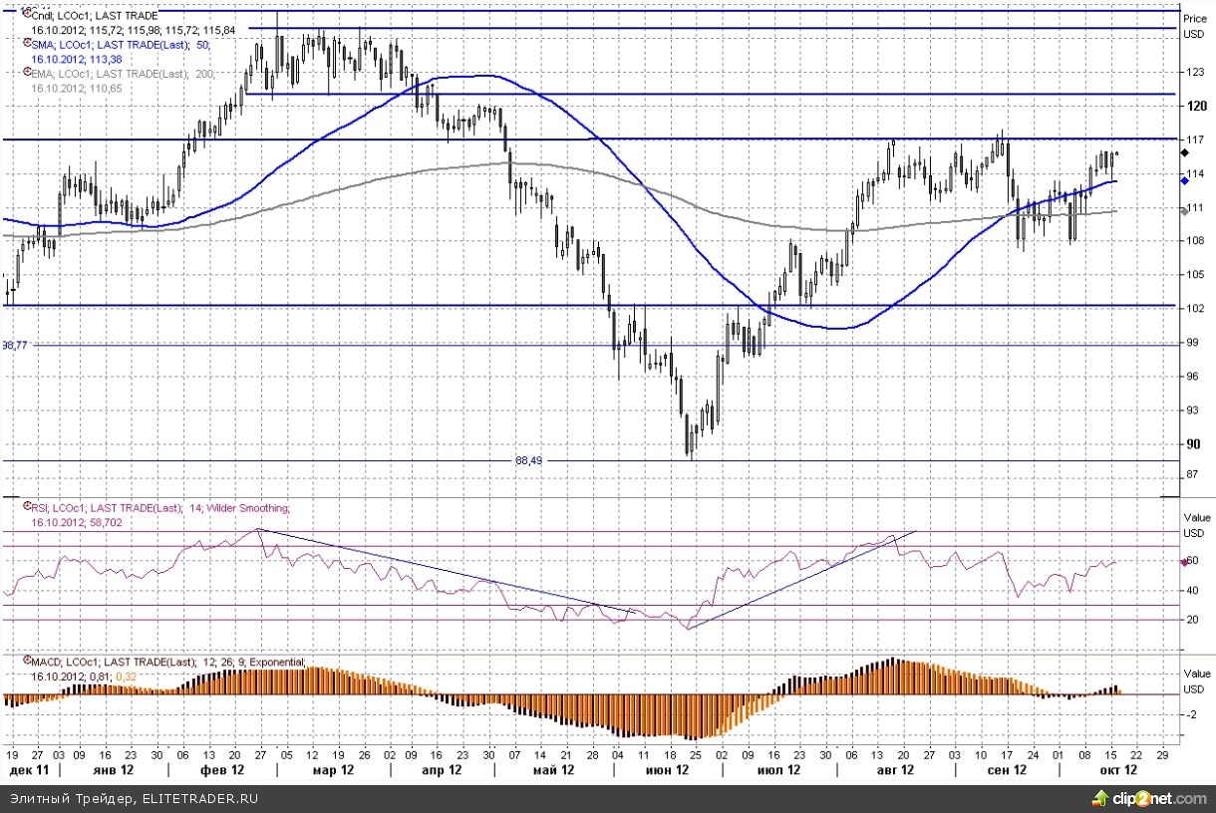Select the 'мар 12' month on time axis
Image resolution: width=1216 pixels, height=813 pixels.
pyautogui.click(x=333, y=770)
